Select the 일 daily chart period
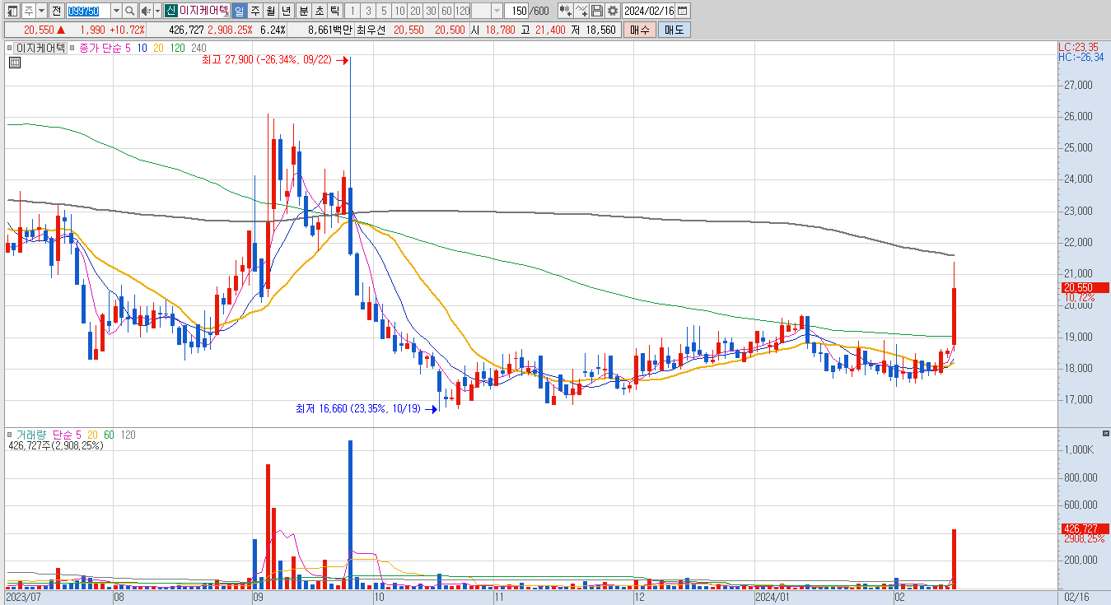This screenshot has width=1111, height=605. coord(239,11)
